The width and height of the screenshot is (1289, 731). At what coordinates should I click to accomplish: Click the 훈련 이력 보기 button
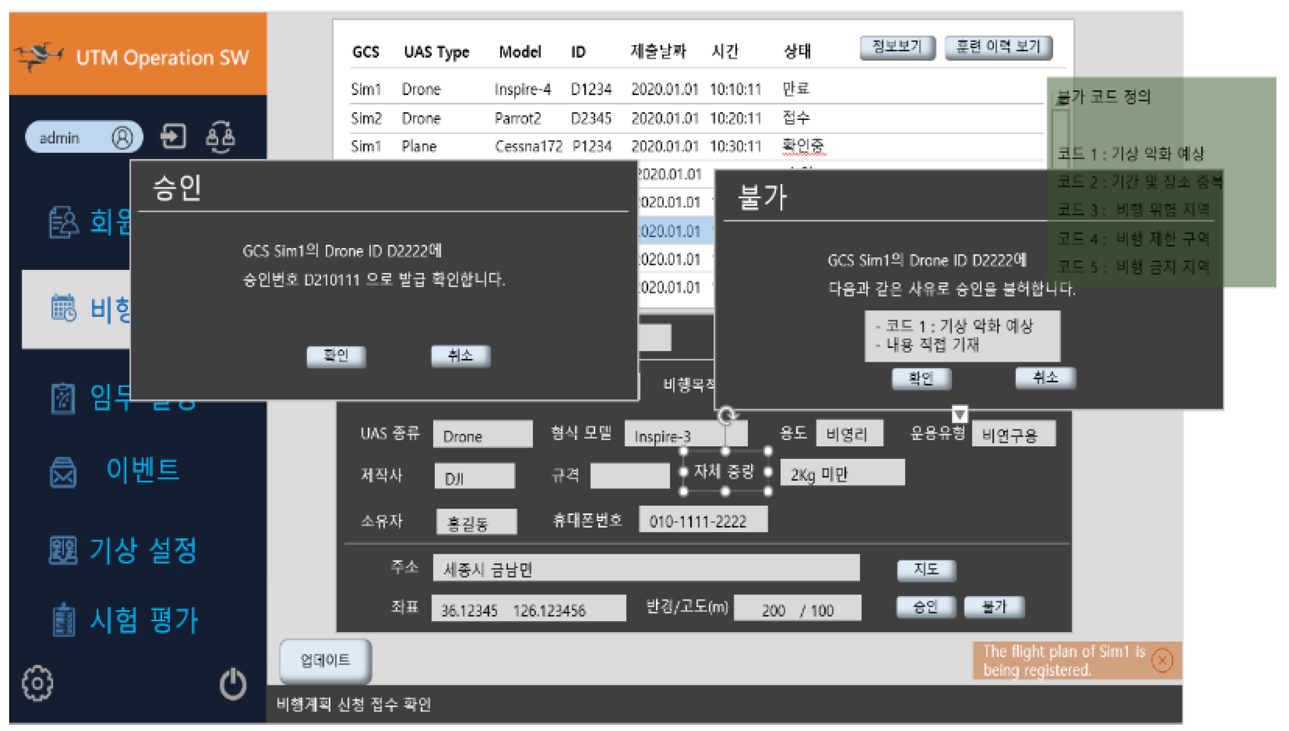click(999, 47)
